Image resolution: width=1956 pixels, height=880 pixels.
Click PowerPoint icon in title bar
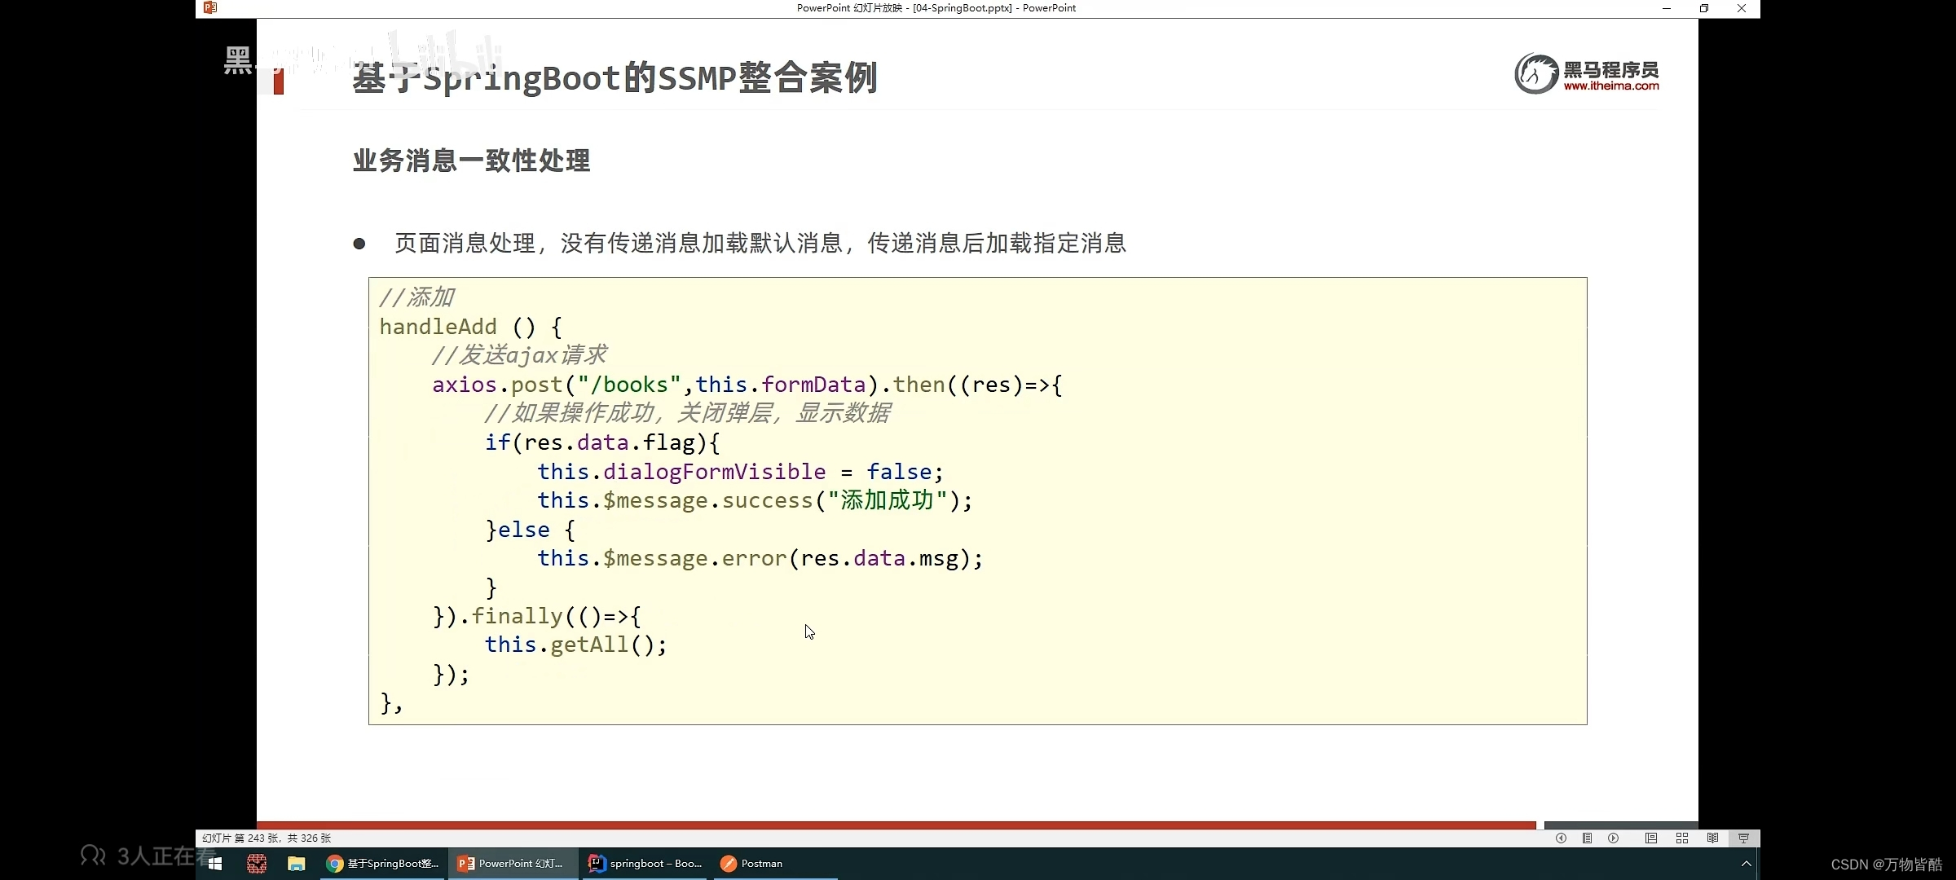pyautogui.click(x=210, y=7)
